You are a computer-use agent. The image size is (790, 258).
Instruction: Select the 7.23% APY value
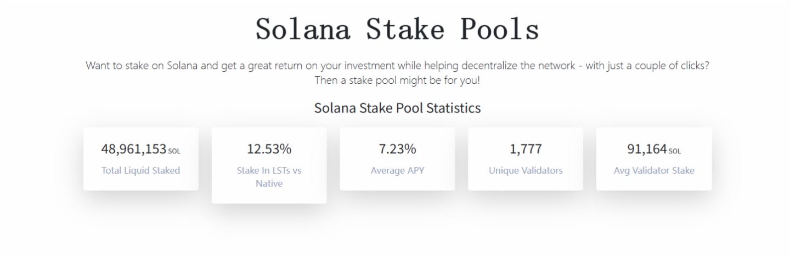397,149
